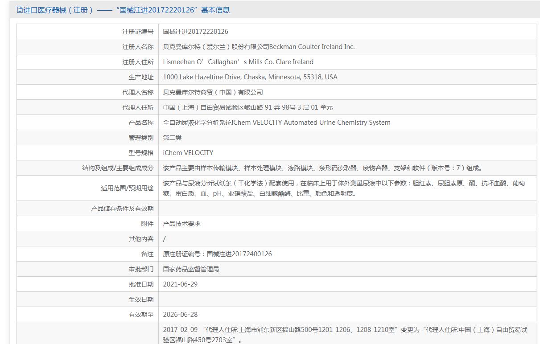Click the label '生效日期'
The height and width of the screenshot is (344, 540).
pyautogui.click(x=141, y=299)
